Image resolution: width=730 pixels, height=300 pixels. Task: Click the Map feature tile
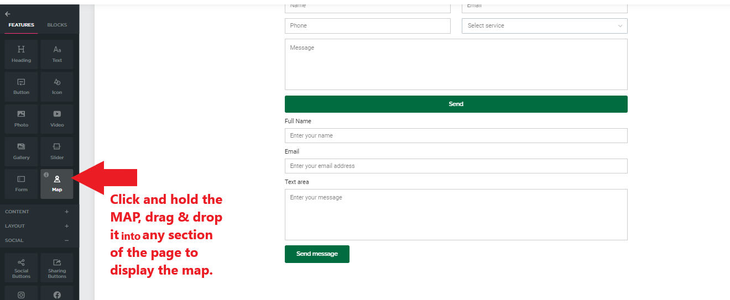[57, 184]
